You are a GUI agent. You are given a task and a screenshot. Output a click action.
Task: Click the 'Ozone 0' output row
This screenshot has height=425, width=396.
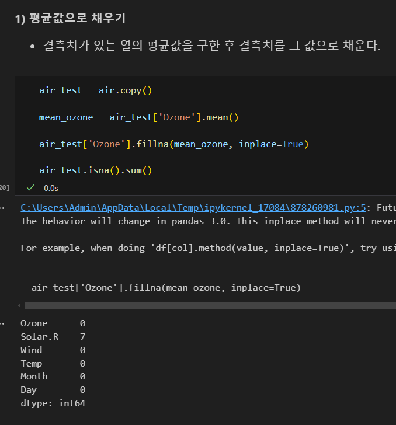(53, 323)
